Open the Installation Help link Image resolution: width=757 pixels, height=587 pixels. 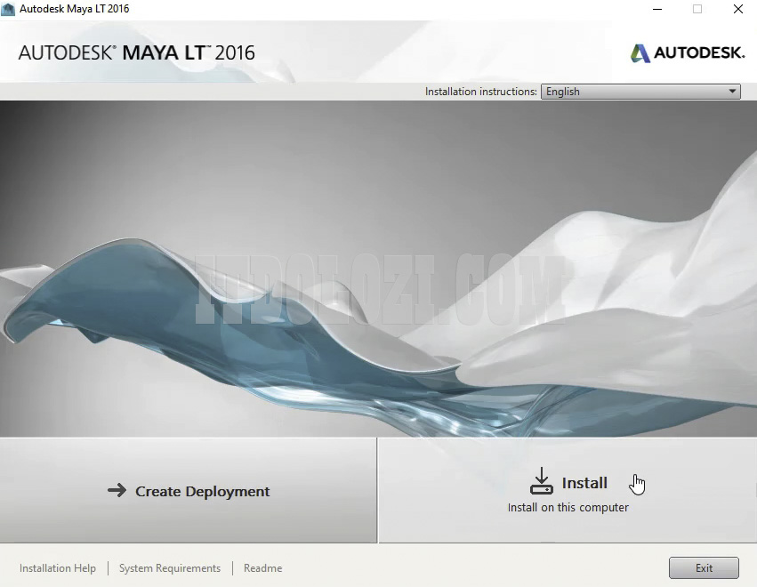click(x=58, y=568)
